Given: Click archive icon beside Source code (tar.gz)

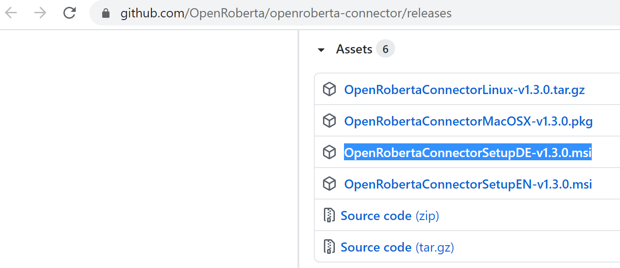Looking at the screenshot, I should point(329,247).
